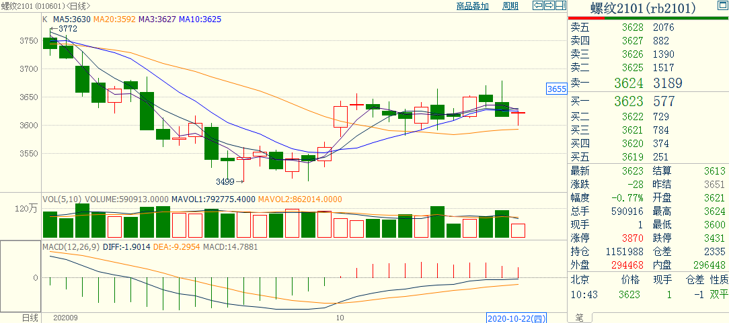Click the 3499 low price annotation
Screen dimensions: 729x323
coord(225,181)
